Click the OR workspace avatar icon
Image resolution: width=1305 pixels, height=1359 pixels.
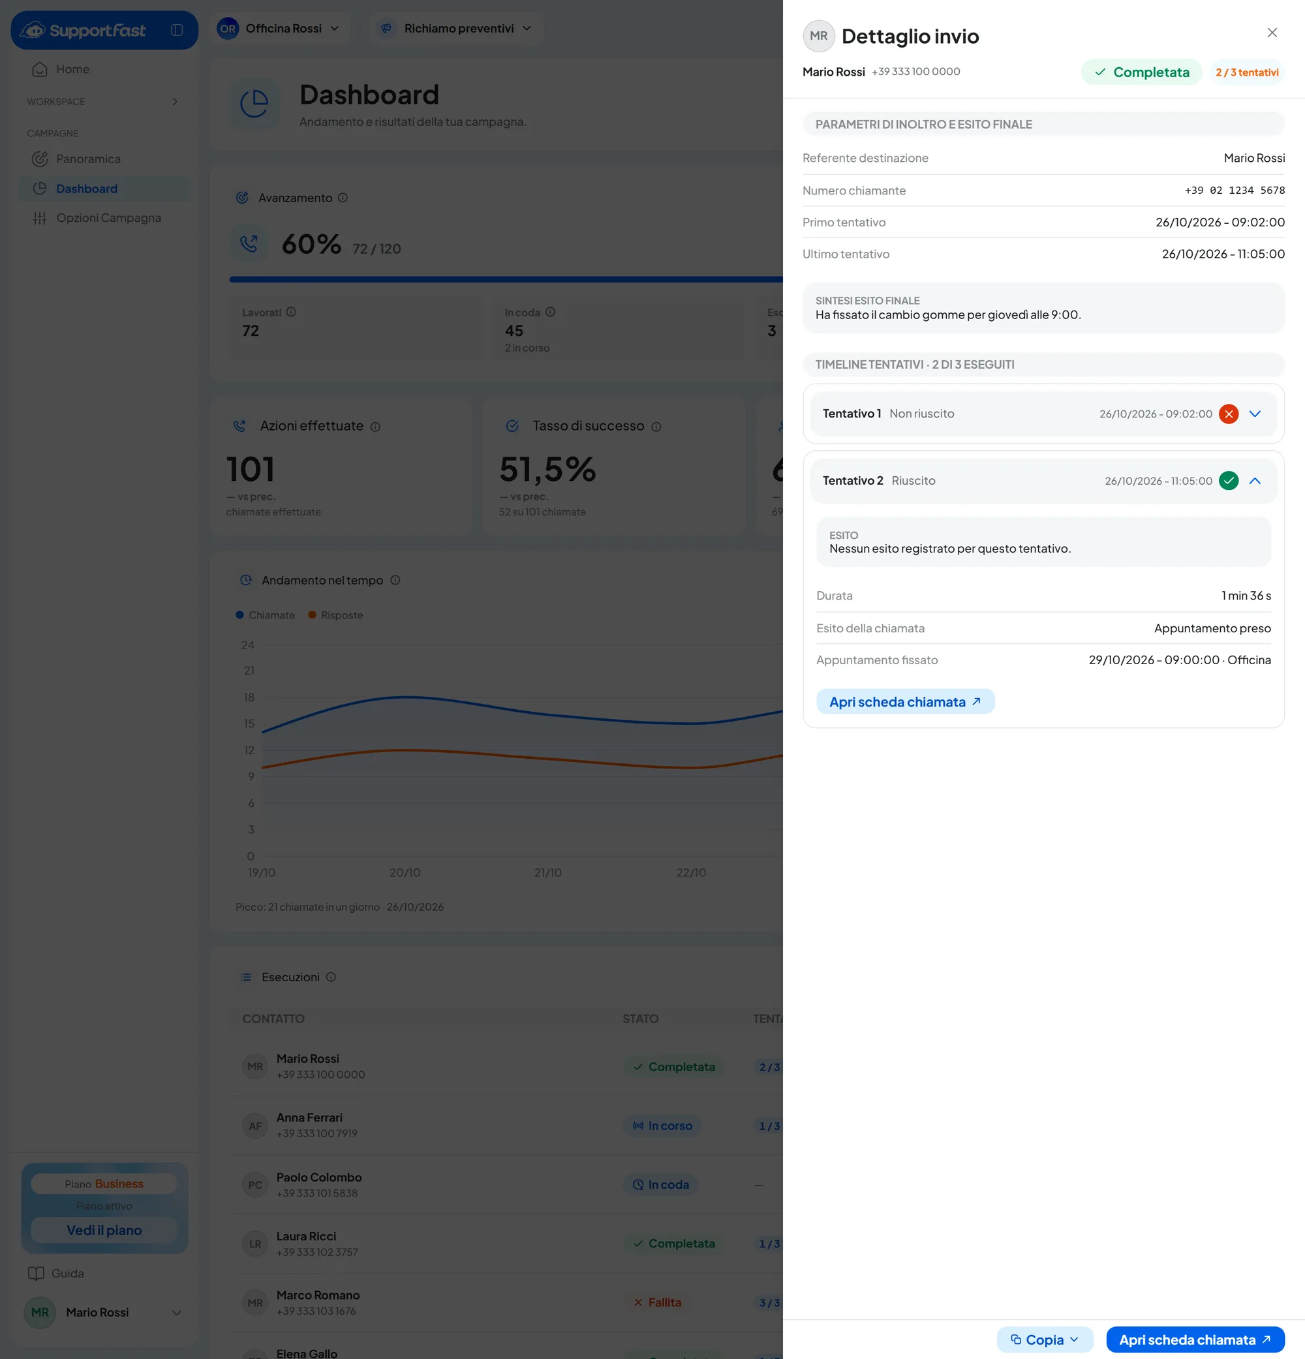tap(228, 29)
